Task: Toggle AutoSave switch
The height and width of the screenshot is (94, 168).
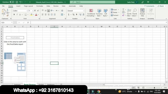Action: [x=12, y=2]
